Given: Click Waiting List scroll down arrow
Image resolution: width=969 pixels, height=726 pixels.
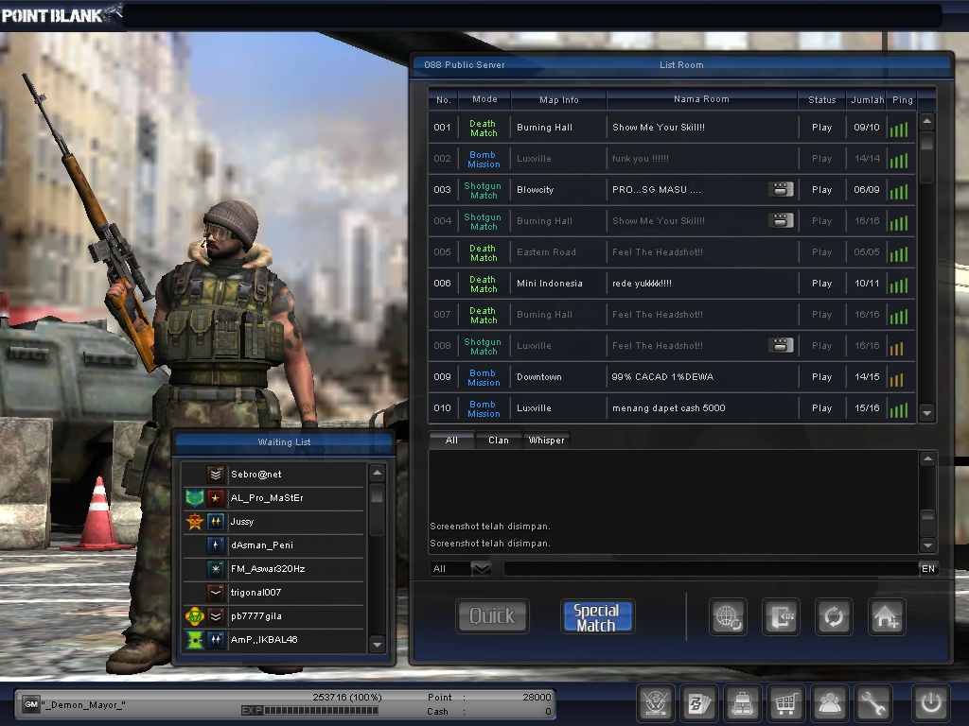Looking at the screenshot, I should pos(377,645).
